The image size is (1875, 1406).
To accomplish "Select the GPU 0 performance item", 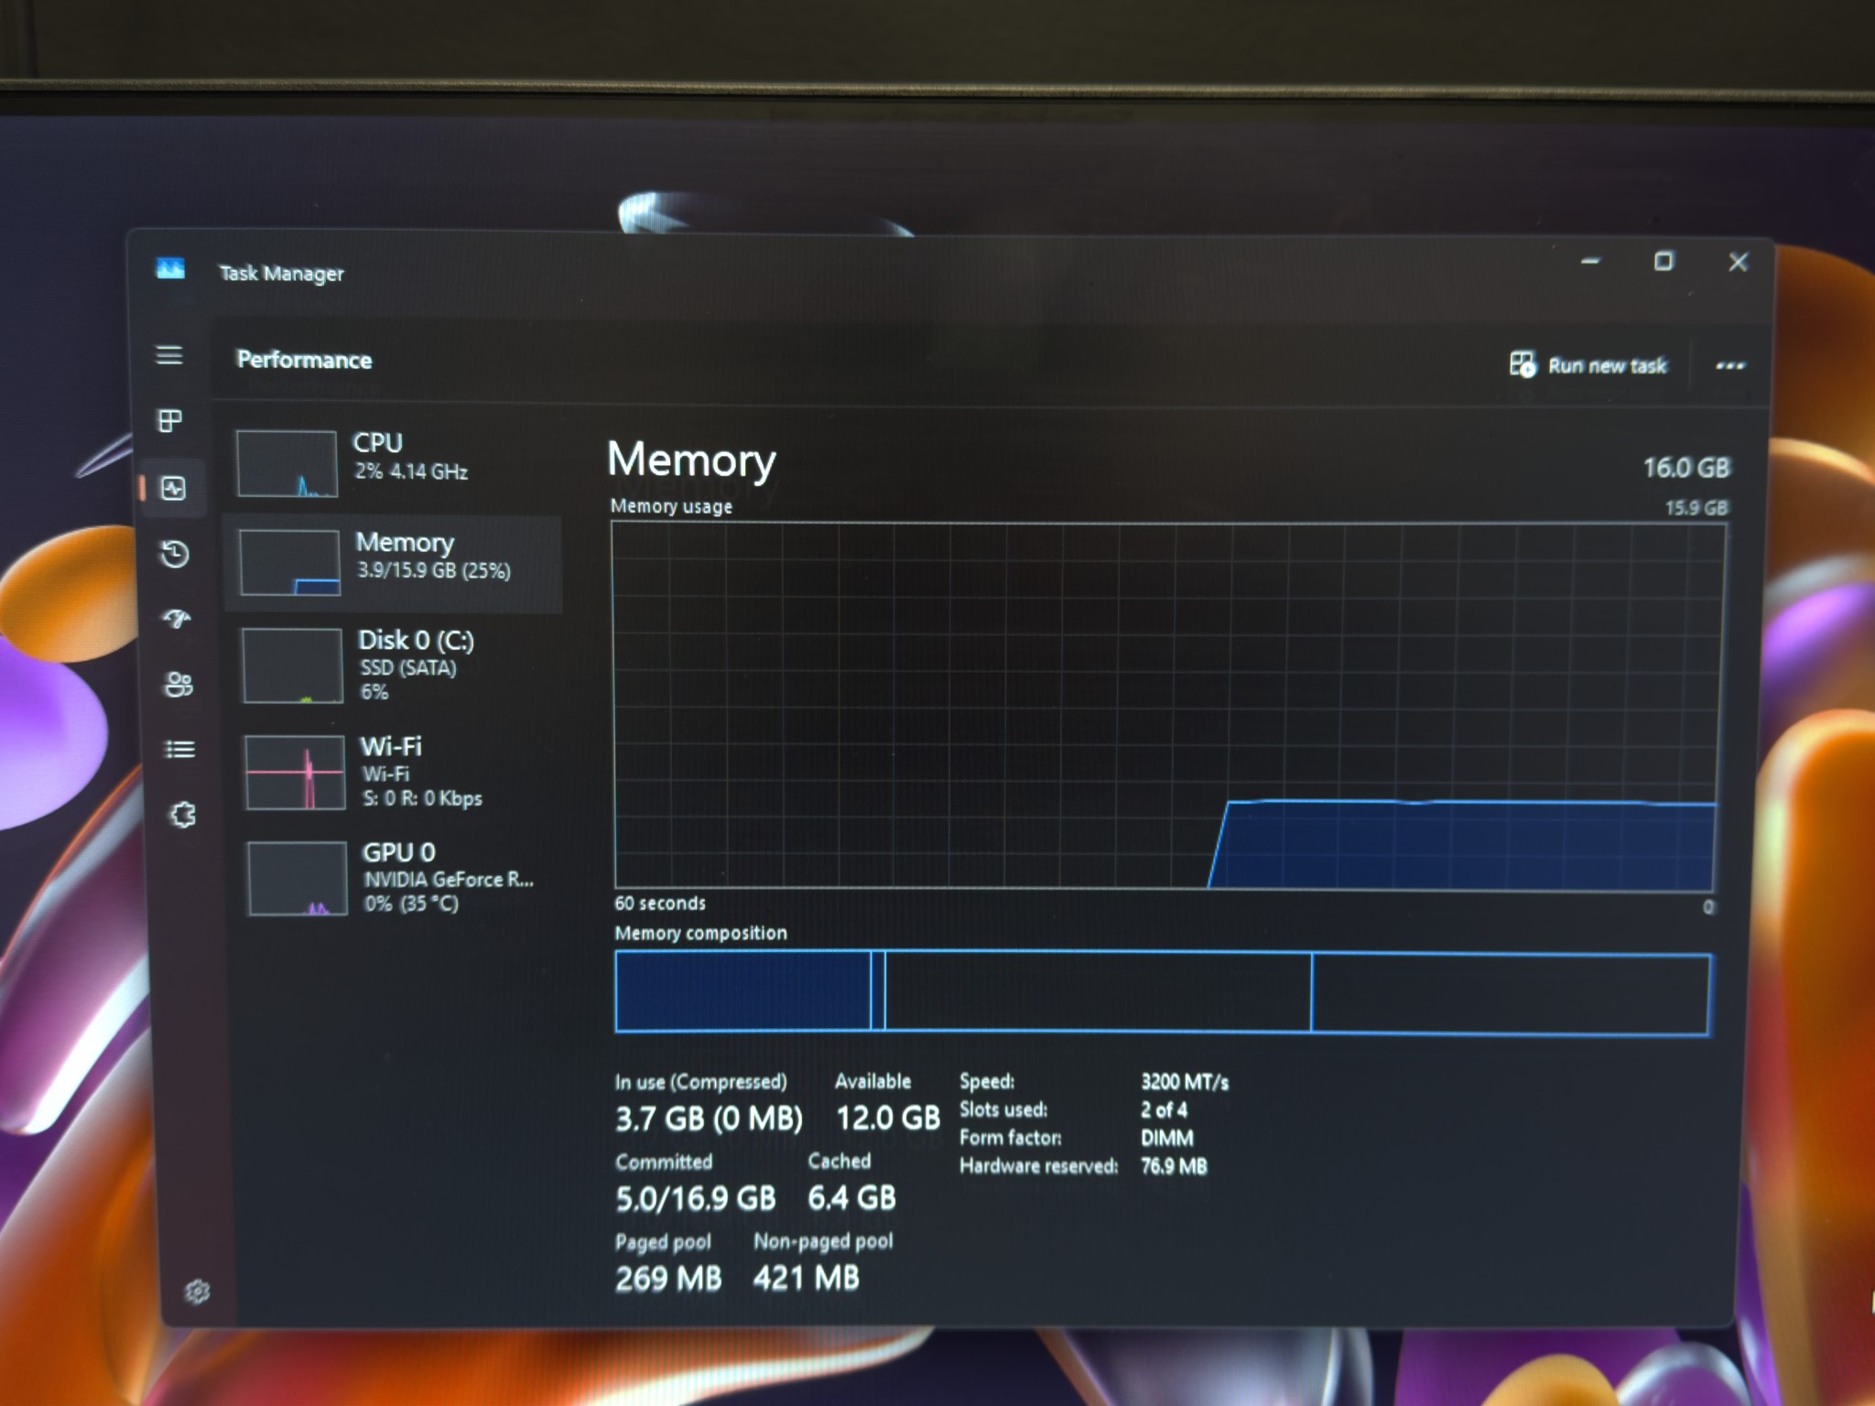I will (x=399, y=877).
